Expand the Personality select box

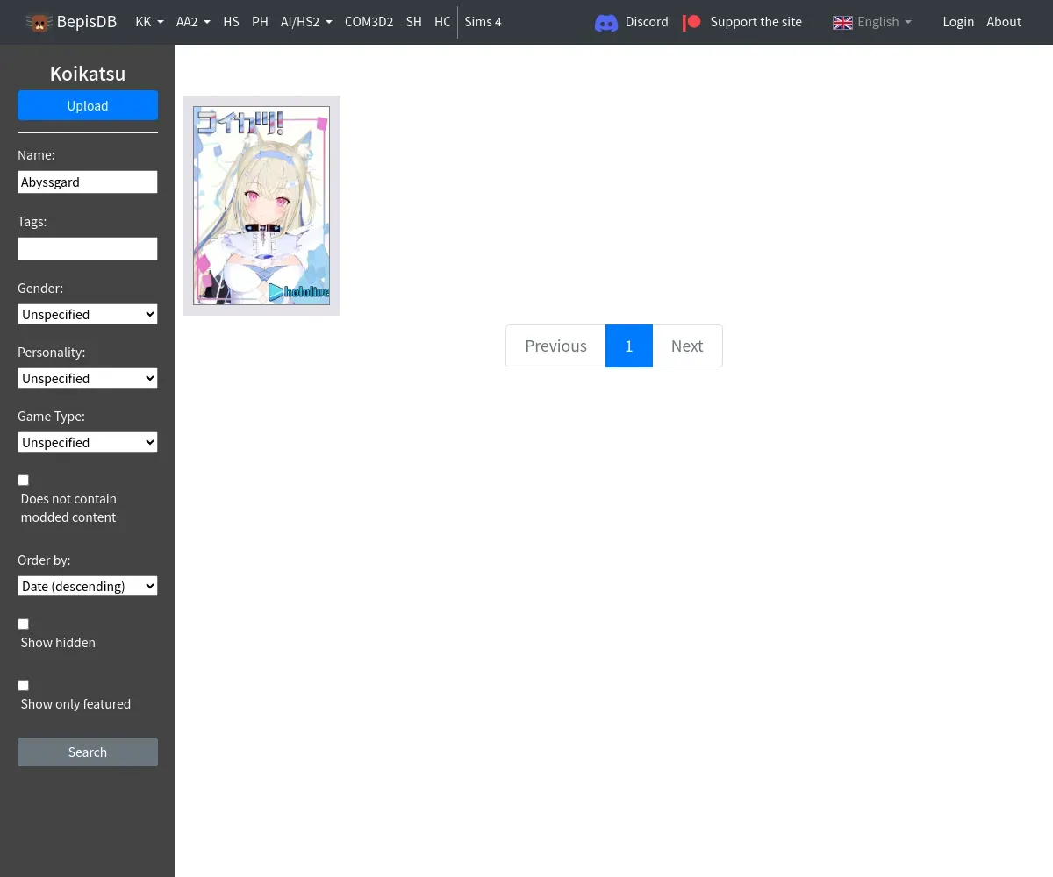88,378
